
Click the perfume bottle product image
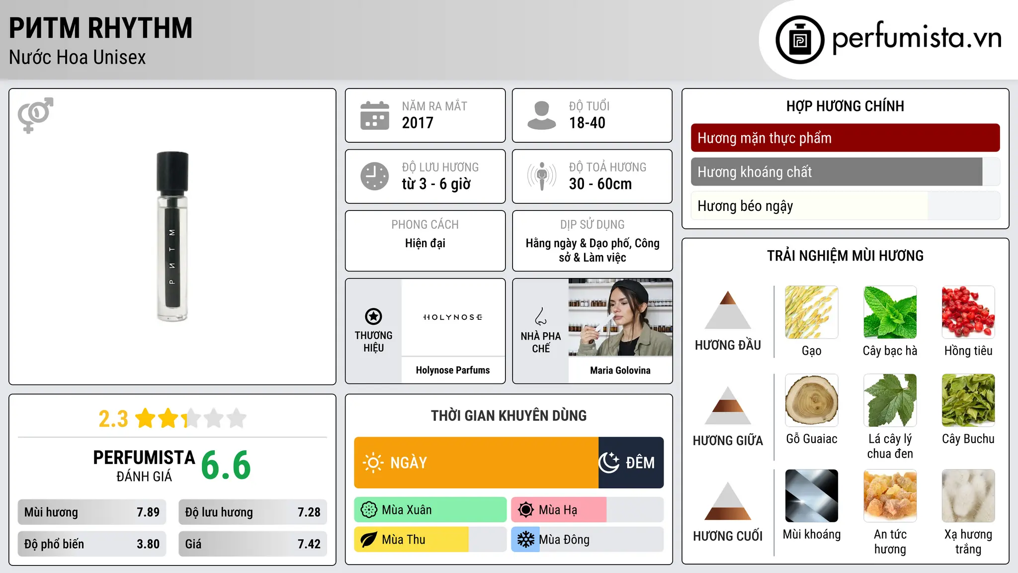[172, 236]
